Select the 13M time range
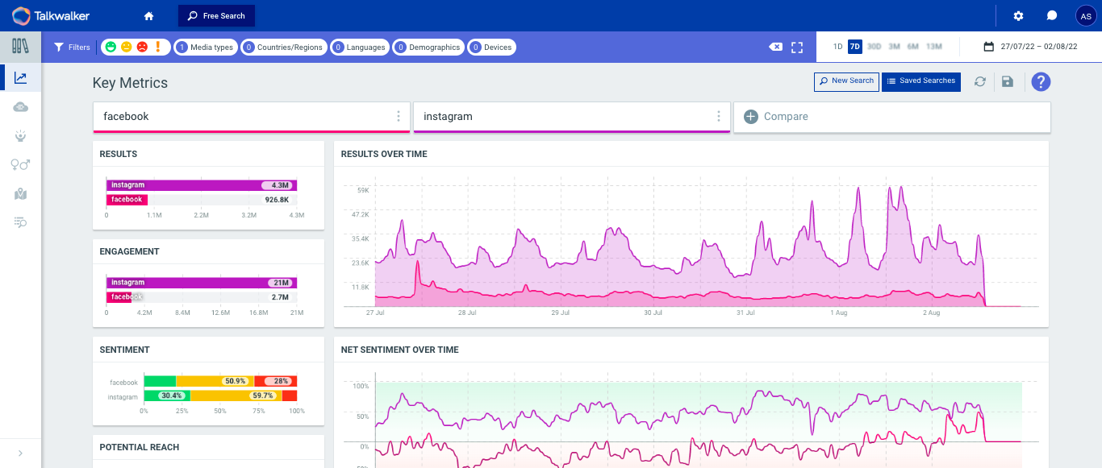This screenshot has width=1102, height=468. [934, 47]
